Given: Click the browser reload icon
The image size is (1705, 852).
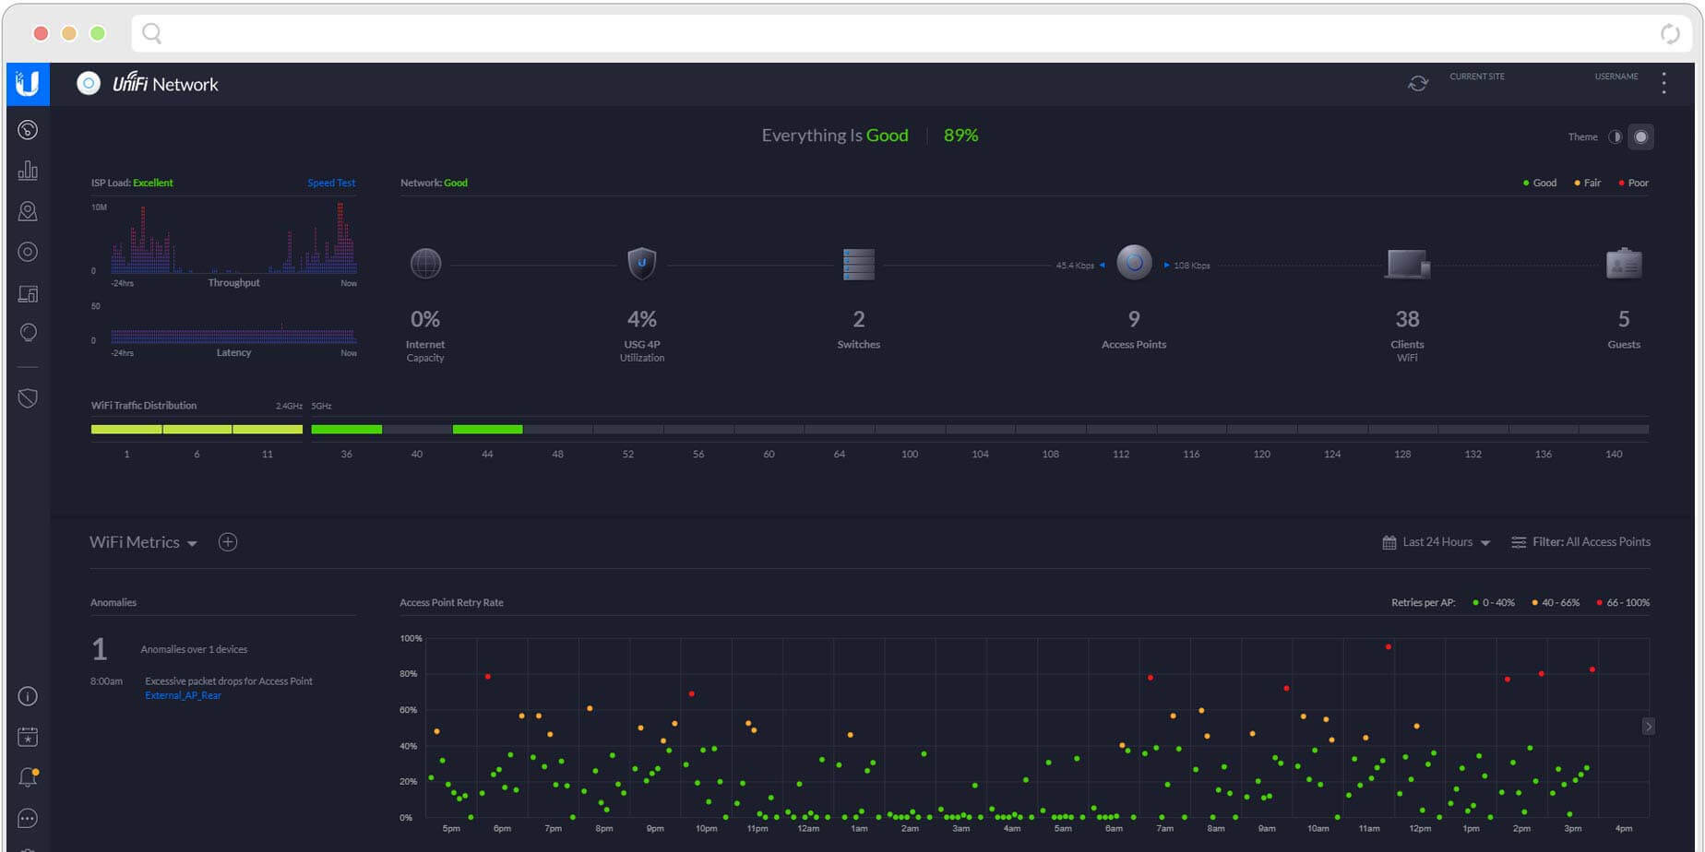Looking at the screenshot, I should 1670,34.
